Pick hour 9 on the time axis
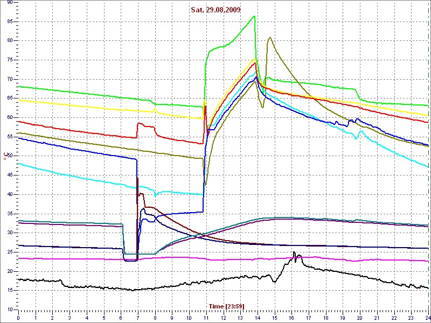 [172, 318]
